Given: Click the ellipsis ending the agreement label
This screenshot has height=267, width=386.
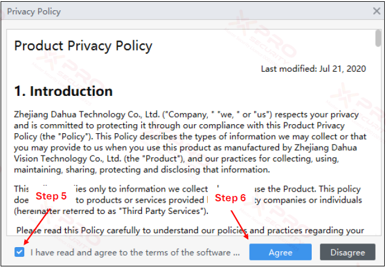Looking at the screenshot, I should pyautogui.click(x=237, y=254).
